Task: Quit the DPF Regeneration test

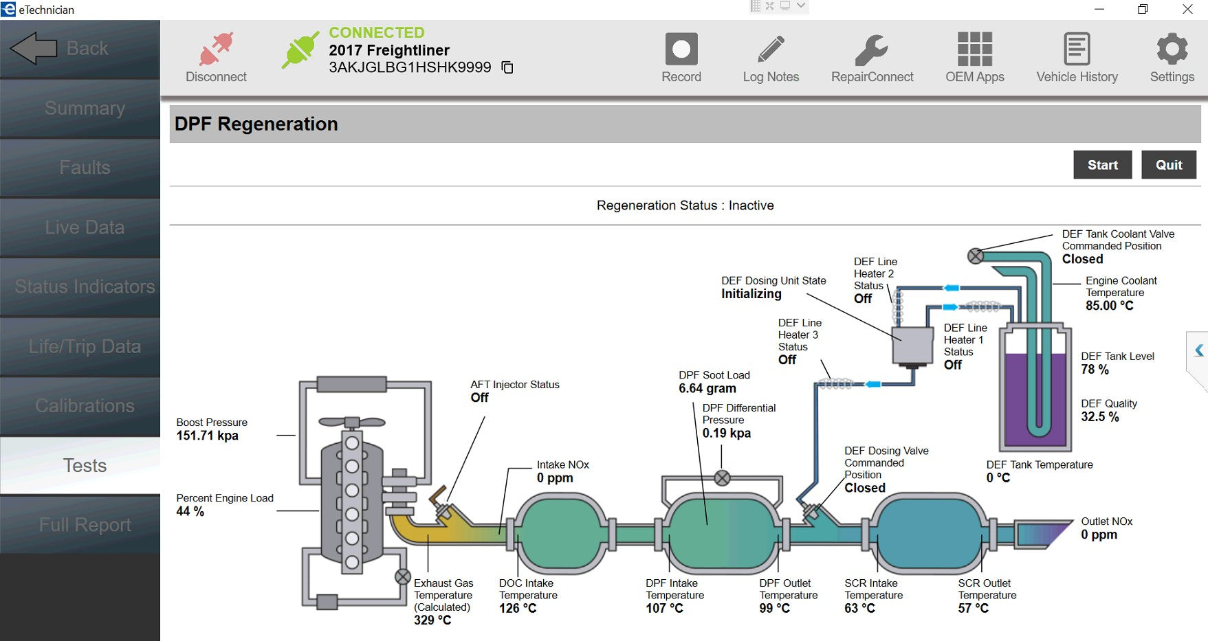Action: point(1168,165)
